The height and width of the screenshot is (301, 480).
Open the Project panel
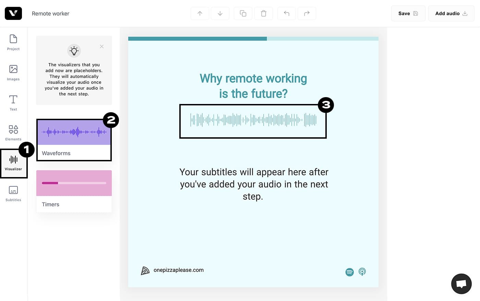click(x=13, y=43)
